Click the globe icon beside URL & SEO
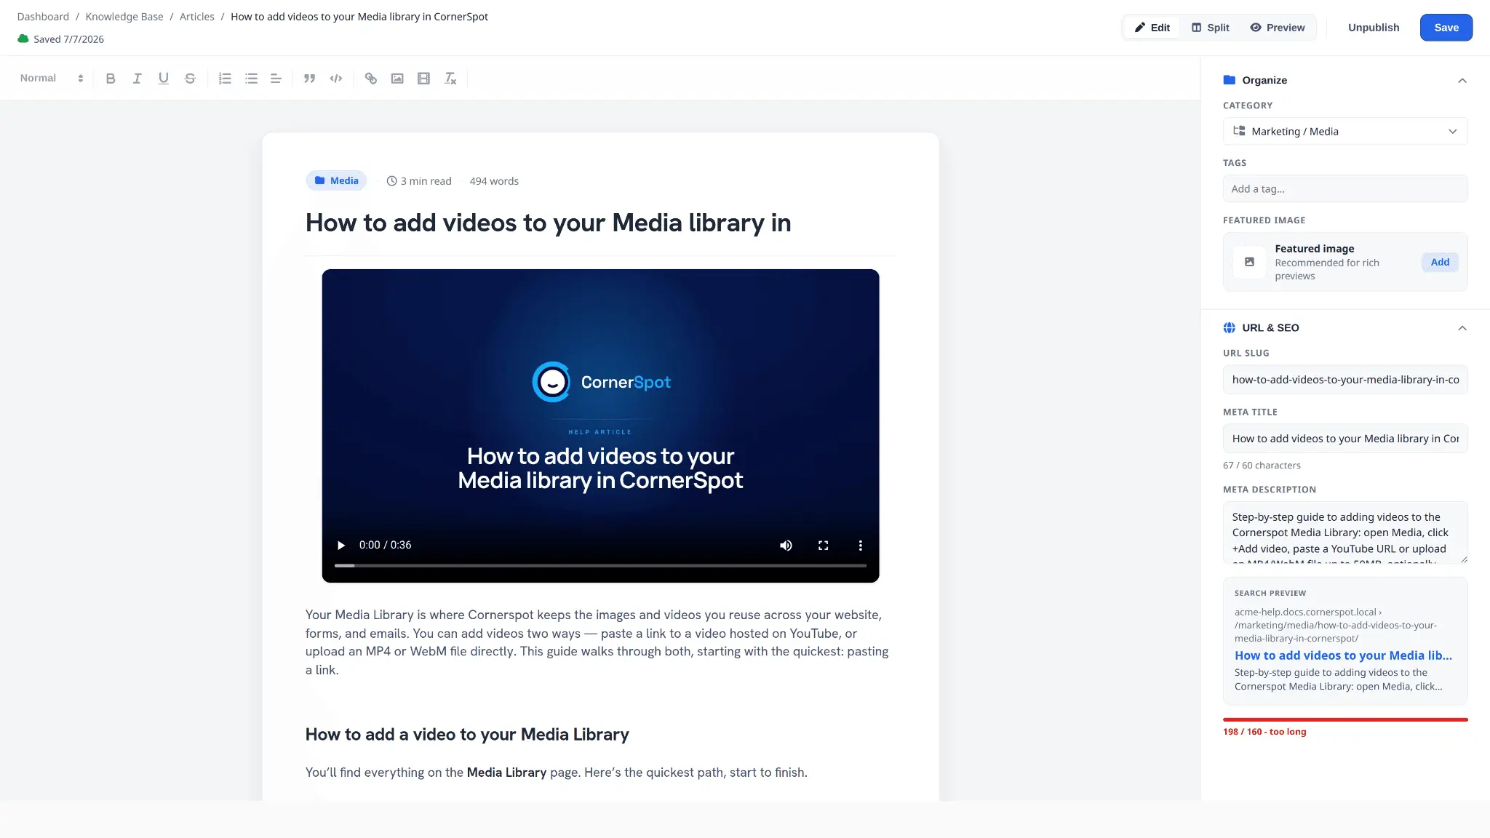1490x838 pixels. tap(1230, 328)
